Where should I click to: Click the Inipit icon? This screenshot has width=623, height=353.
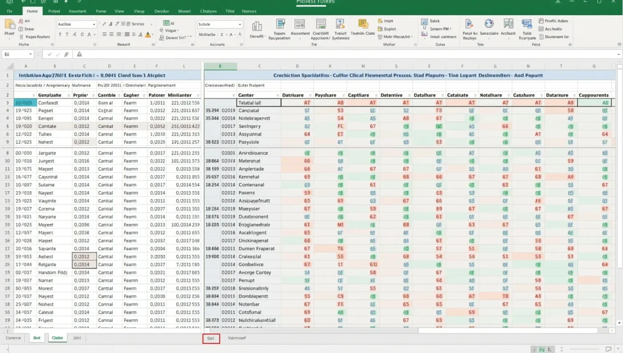[380, 21]
